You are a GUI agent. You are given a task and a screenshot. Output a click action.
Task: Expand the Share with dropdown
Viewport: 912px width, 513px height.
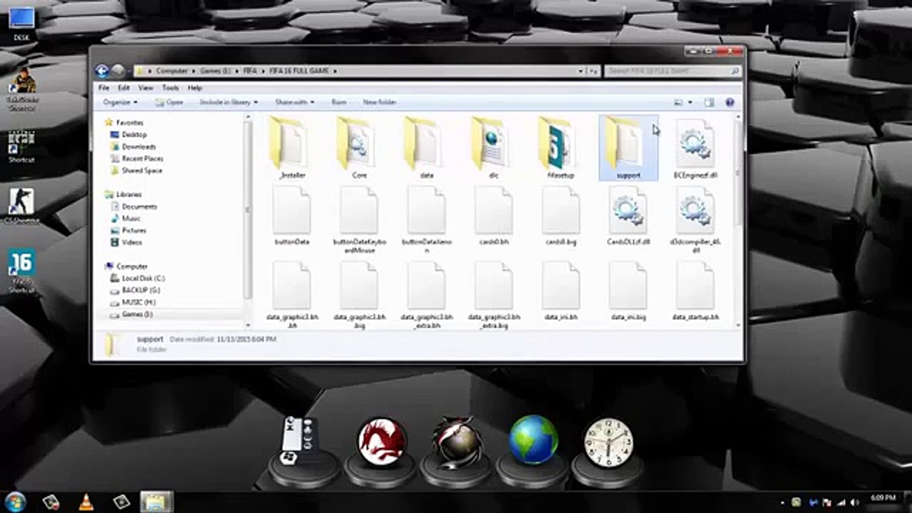[294, 102]
